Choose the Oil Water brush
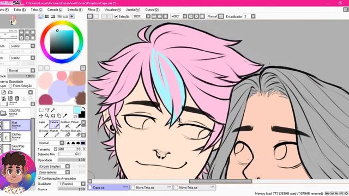Image resolution: width=349 pixels, height=196 pixels. 44,133
